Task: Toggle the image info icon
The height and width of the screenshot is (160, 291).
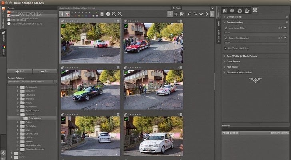Action: point(108,14)
